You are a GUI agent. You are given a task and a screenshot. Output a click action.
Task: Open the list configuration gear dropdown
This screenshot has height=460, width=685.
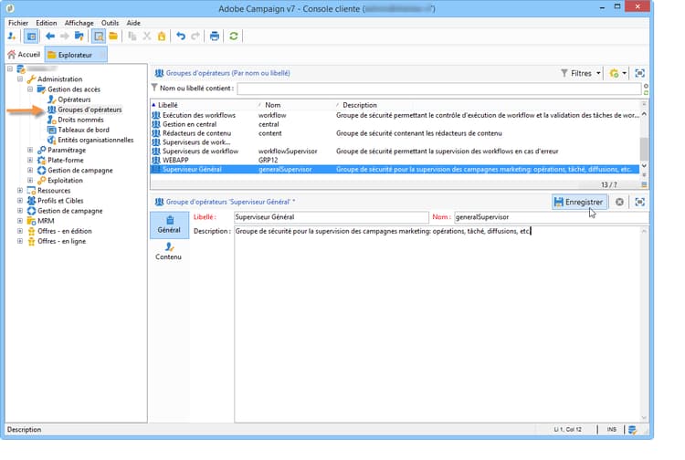(617, 73)
